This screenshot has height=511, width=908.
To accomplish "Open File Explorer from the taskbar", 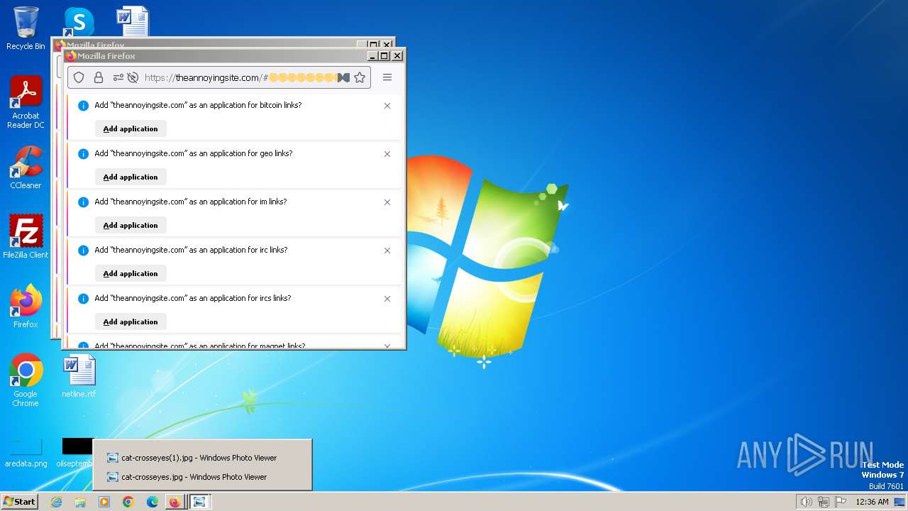I will coord(80,502).
